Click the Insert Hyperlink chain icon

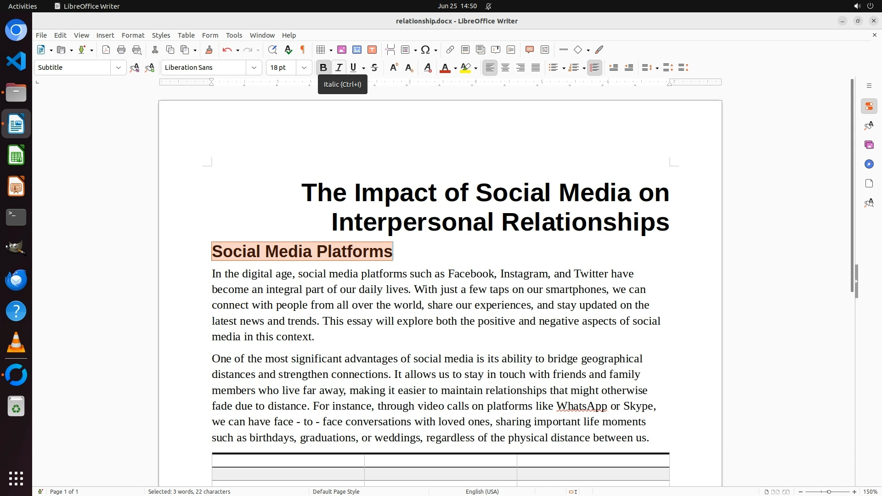[x=450, y=50]
